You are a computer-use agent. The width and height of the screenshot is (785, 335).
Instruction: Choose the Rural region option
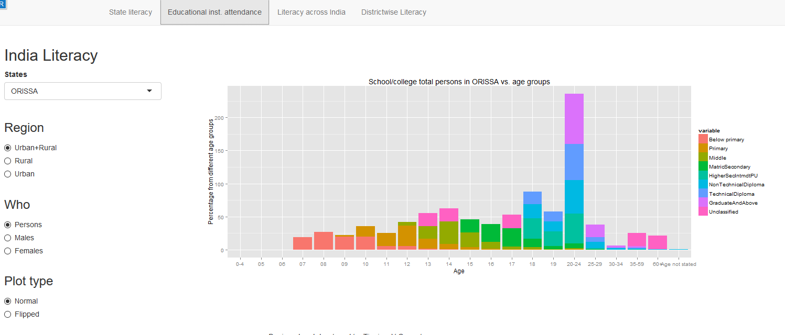click(8, 161)
